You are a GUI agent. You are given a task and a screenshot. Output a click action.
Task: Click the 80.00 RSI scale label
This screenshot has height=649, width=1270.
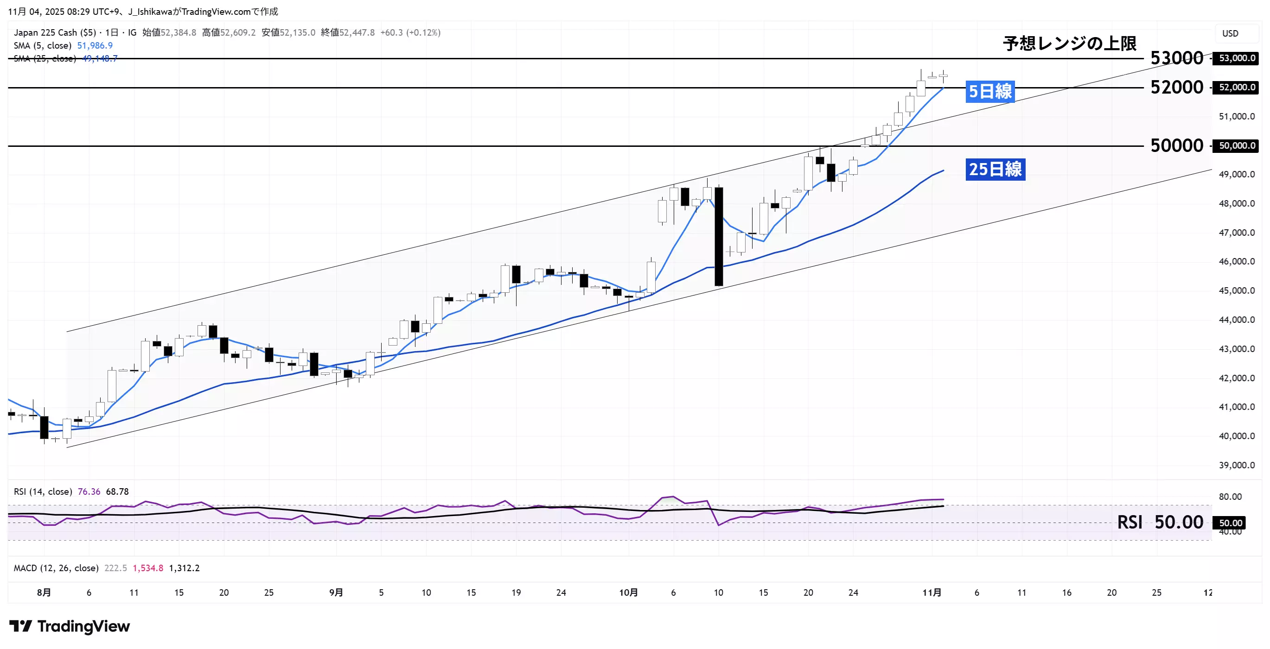coord(1230,496)
